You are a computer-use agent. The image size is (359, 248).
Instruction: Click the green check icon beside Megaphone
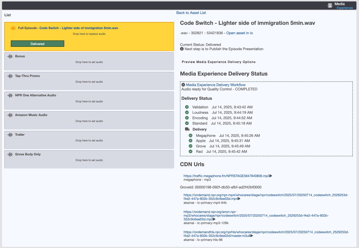coord(191,136)
